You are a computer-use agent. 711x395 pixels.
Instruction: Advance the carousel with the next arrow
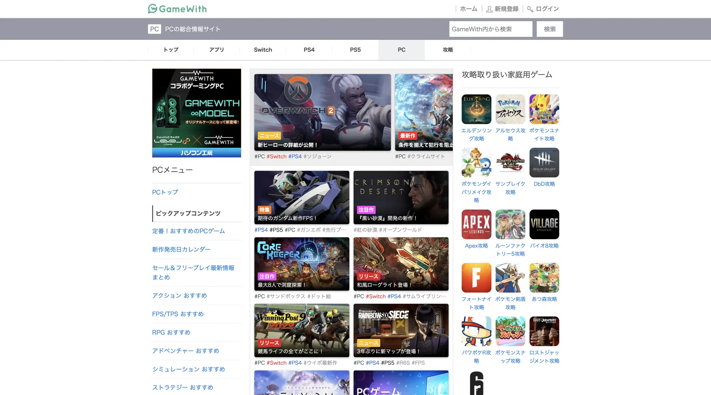pyautogui.click(x=448, y=117)
